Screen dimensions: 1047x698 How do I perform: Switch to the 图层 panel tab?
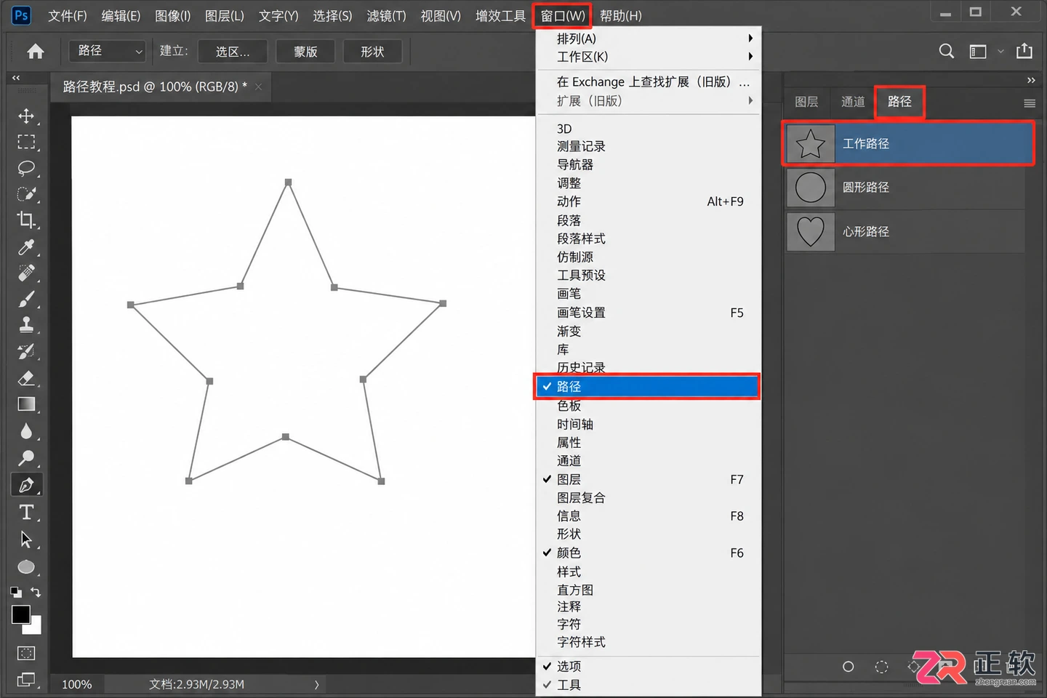[806, 102]
